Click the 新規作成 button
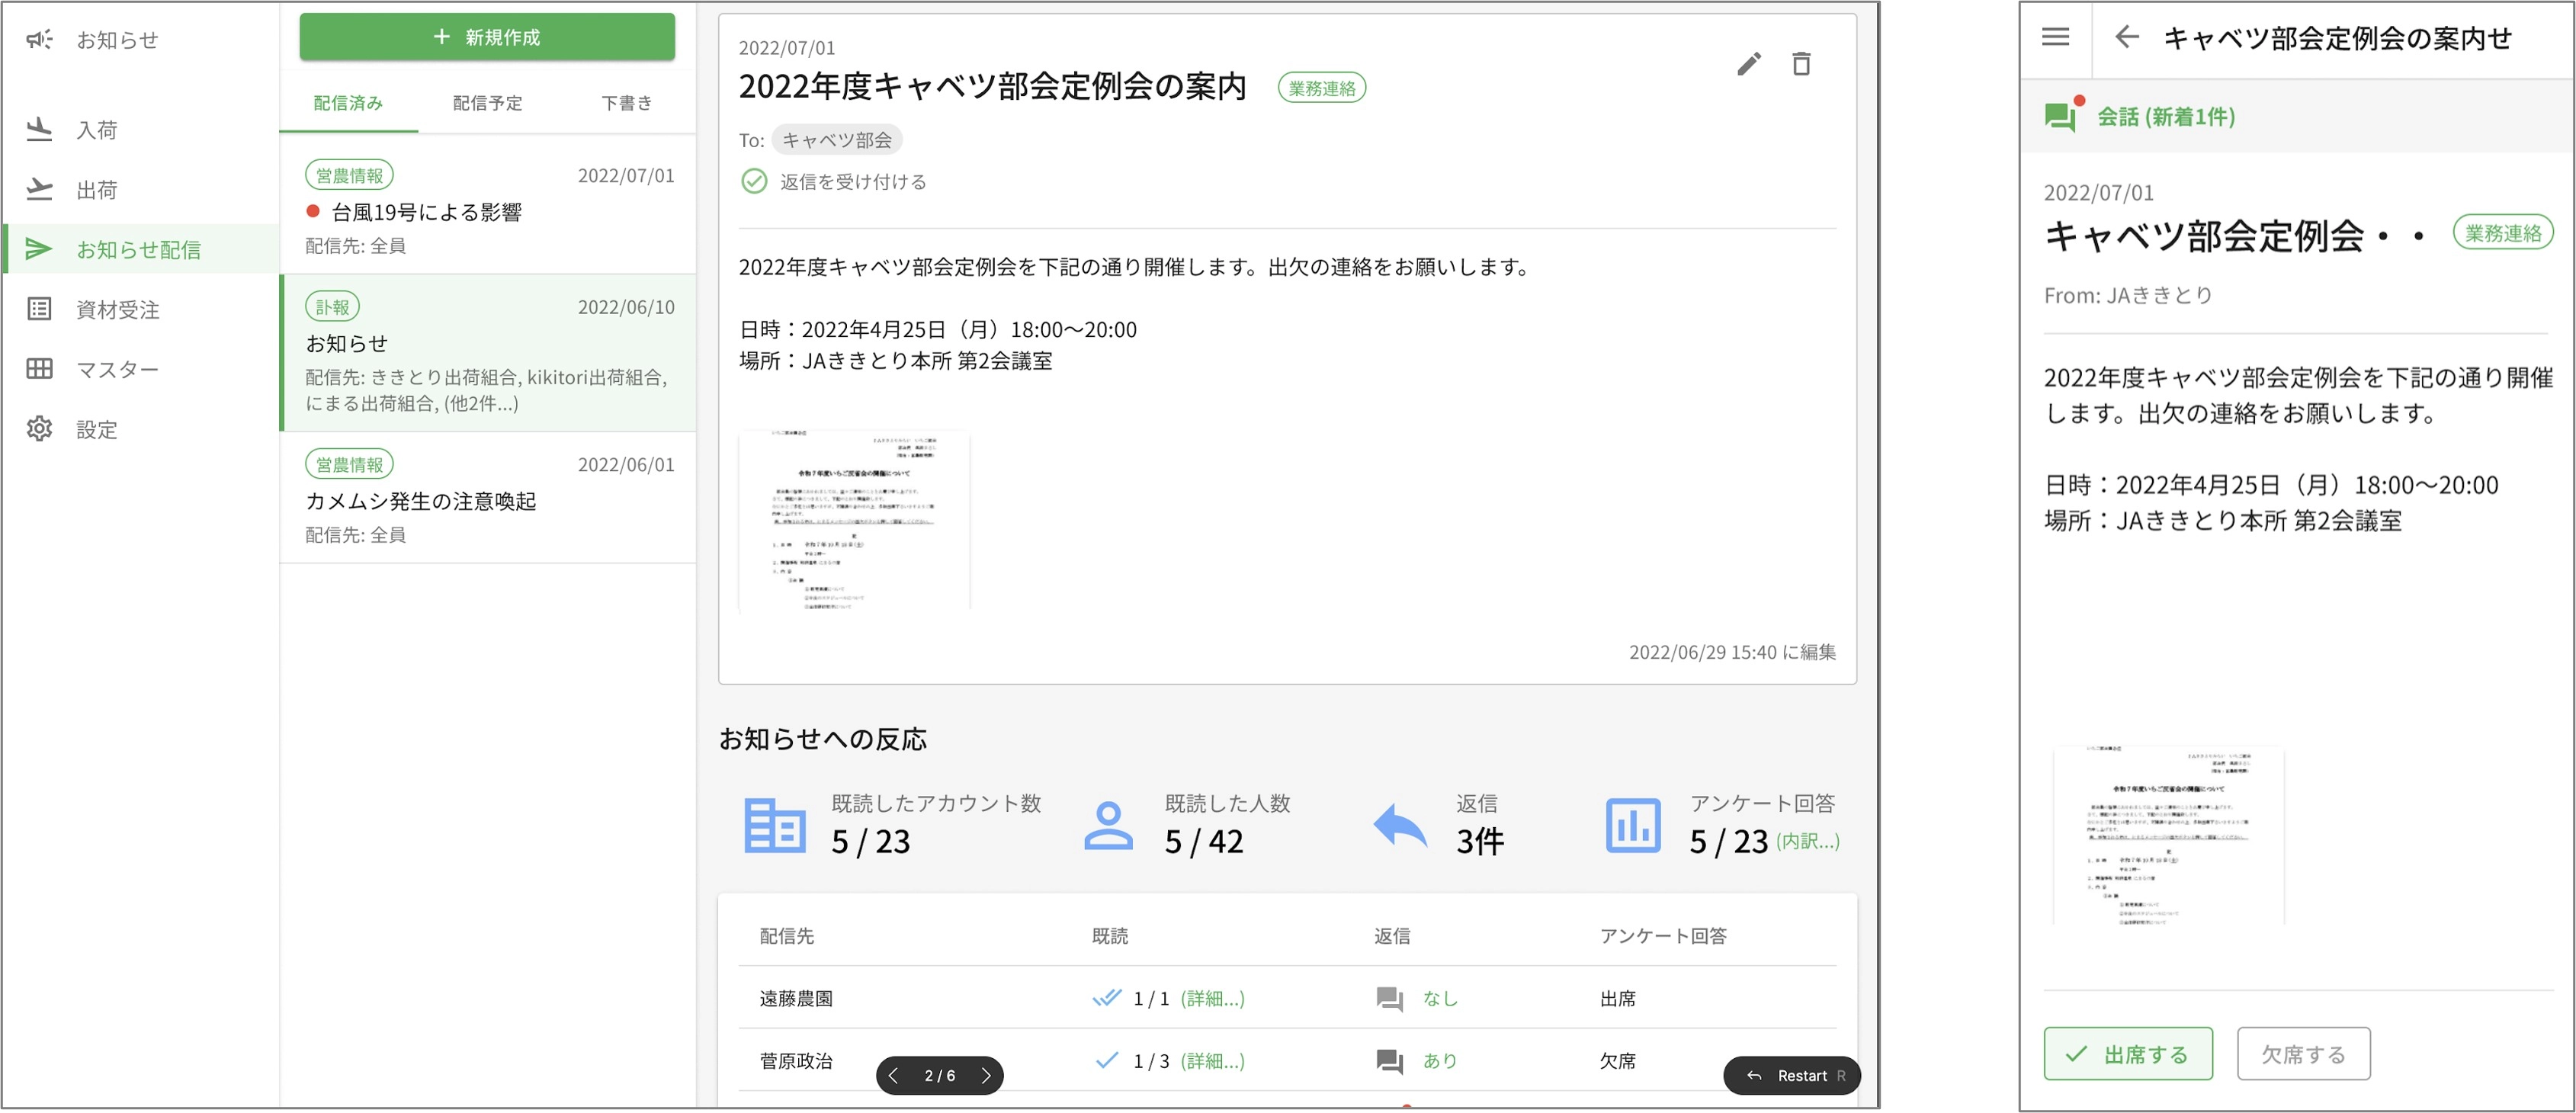This screenshot has height=1113, width=2576. tap(487, 37)
